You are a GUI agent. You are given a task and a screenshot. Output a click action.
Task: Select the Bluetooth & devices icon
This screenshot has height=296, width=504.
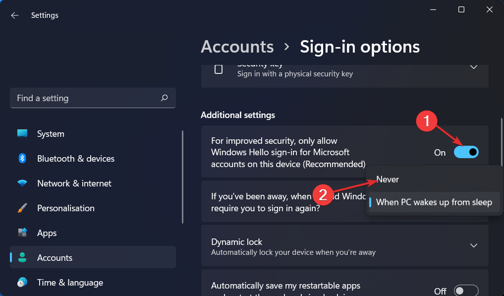coord(22,158)
